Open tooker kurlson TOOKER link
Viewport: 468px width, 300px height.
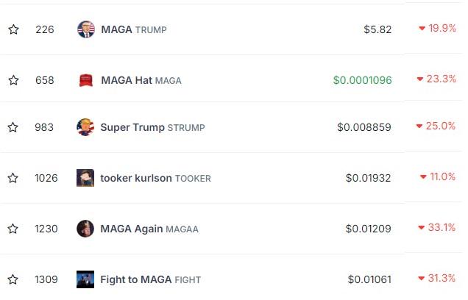[155, 178]
